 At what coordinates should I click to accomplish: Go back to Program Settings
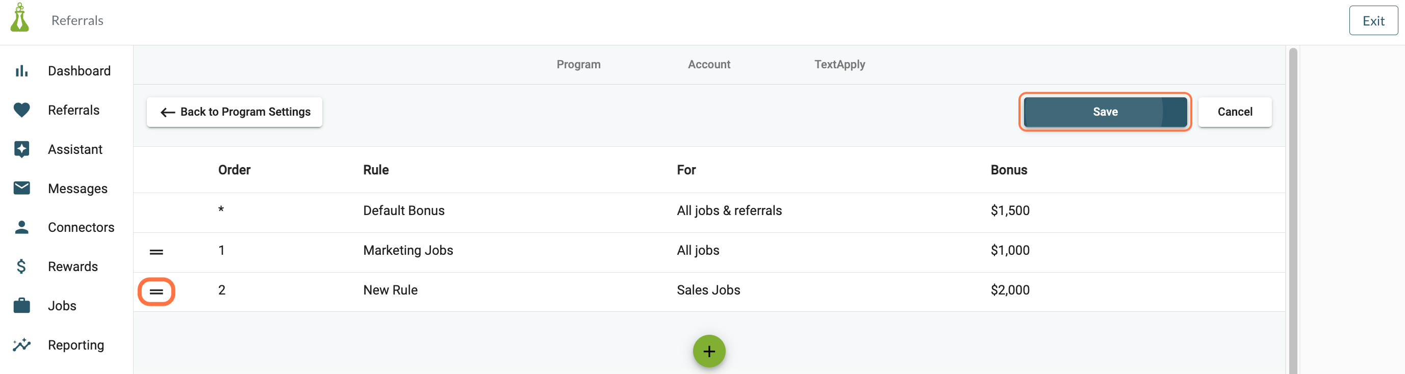235,112
